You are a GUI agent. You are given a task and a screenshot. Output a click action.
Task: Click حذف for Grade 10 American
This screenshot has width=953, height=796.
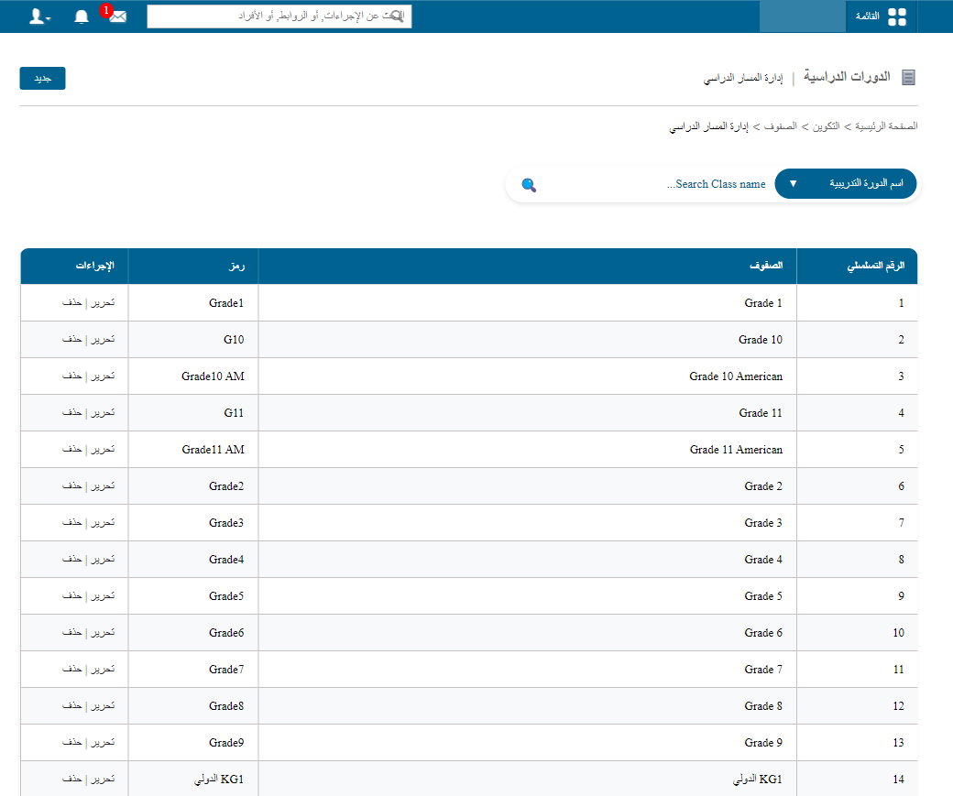(71, 376)
